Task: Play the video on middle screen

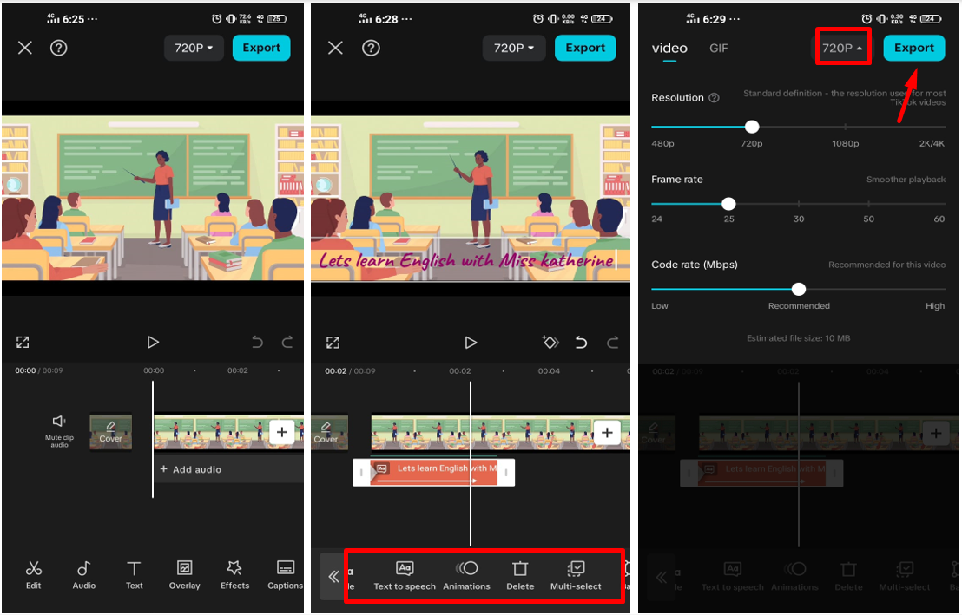Action: [471, 342]
